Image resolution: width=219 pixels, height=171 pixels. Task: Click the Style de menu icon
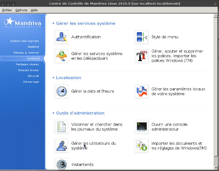pos(142,37)
